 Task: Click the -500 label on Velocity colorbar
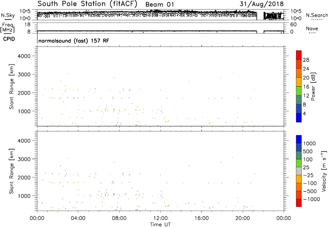pyautogui.click(x=310, y=191)
